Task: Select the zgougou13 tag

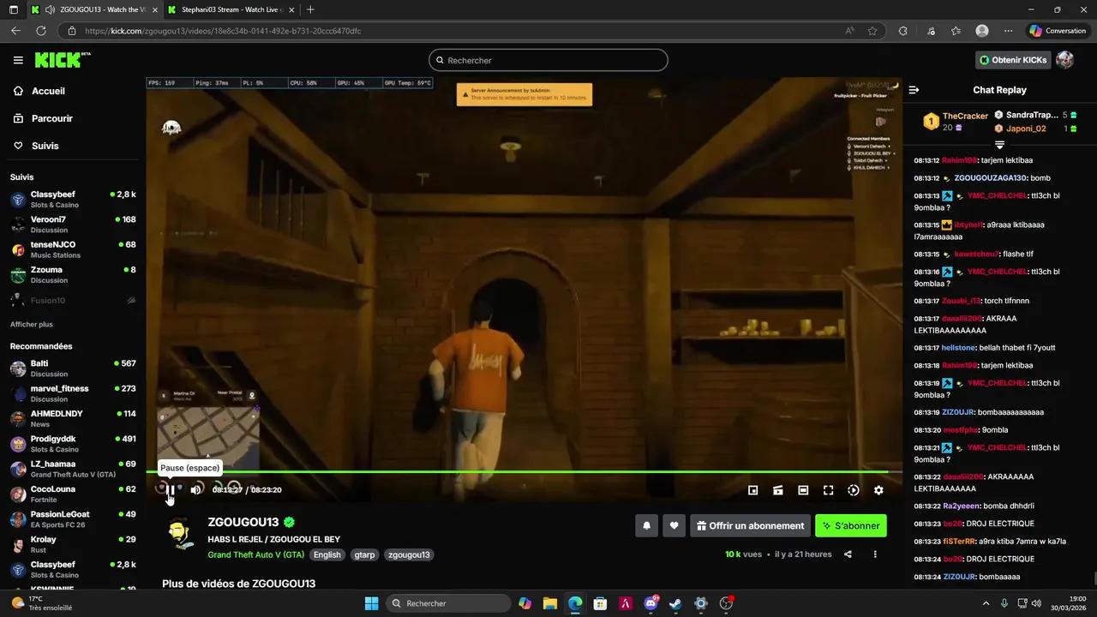Action: (409, 554)
